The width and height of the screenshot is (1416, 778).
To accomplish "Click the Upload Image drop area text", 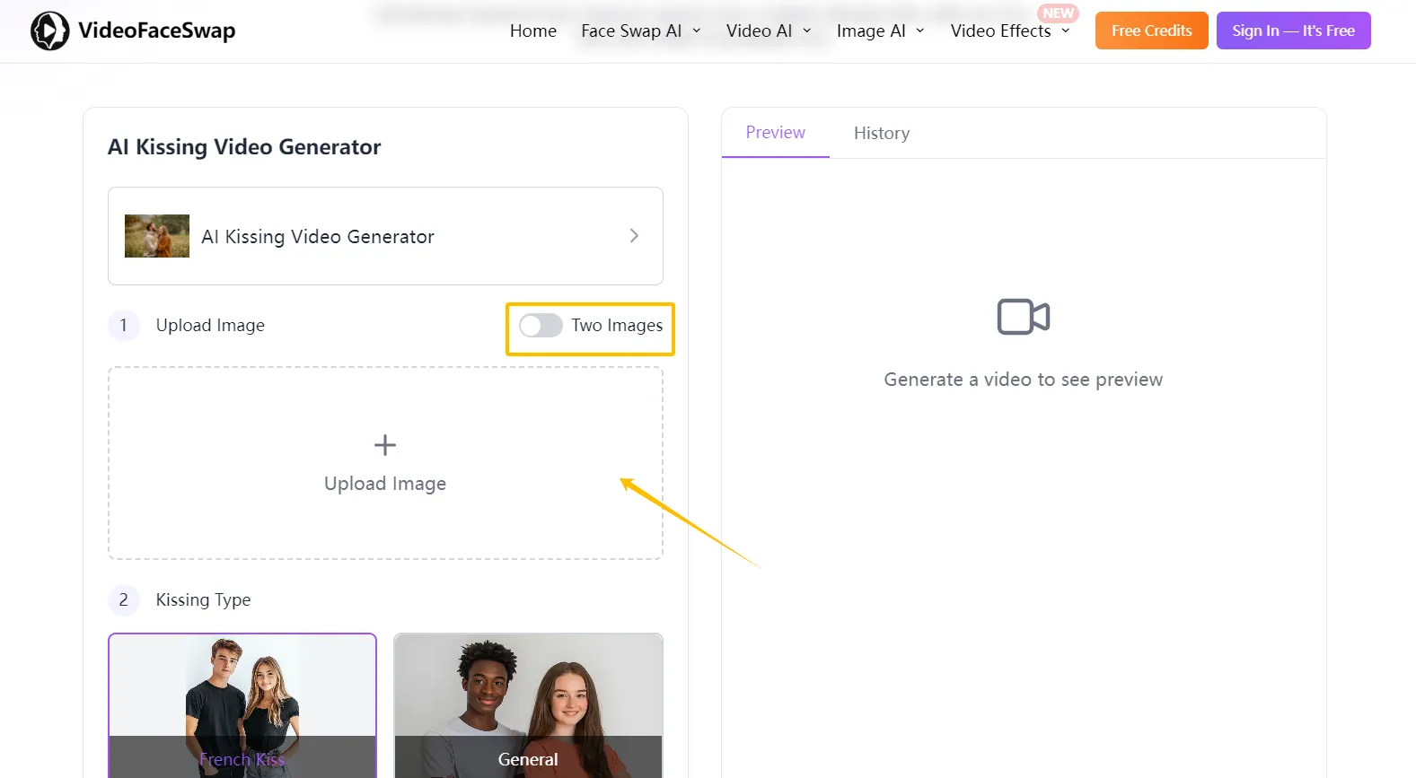I will click(x=385, y=484).
